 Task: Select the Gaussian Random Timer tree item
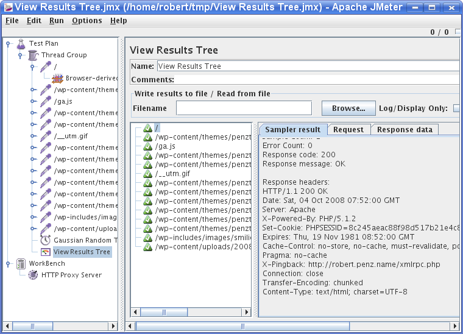coord(85,240)
